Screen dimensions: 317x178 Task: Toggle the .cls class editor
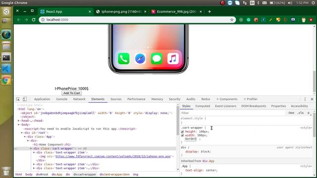click(301, 113)
